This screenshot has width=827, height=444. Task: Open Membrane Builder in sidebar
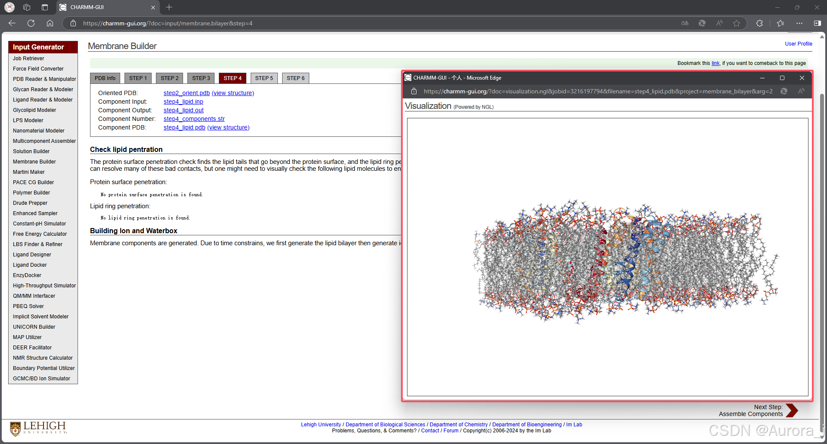coord(34,162)
